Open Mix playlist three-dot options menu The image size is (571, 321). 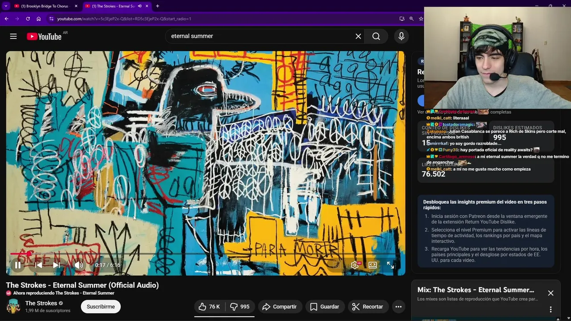click(550, 309)
